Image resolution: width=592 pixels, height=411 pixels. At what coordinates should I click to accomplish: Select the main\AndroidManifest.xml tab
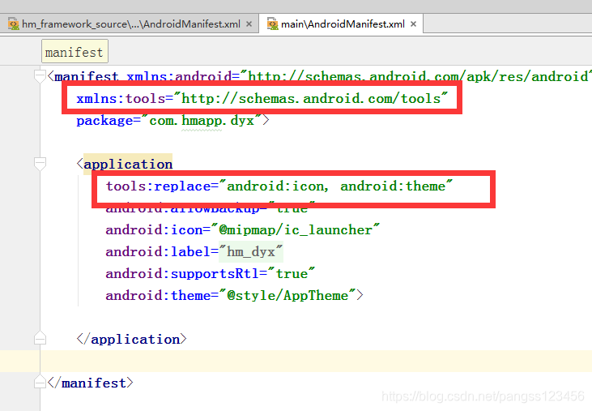coord(343,24)
